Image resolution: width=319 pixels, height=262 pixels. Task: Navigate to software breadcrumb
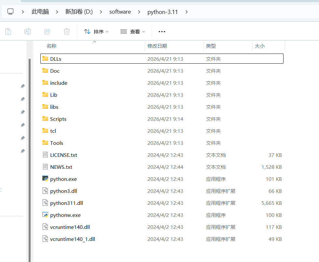click(x=120, y=12)
